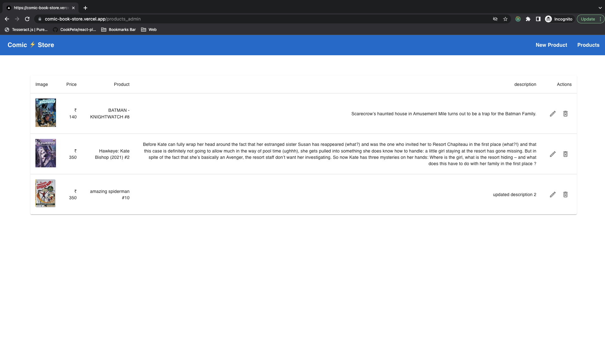Edit the BATMAN - KNIGHTWATCH #8 product
Screen dimensions: 605x341
[553, 114]
